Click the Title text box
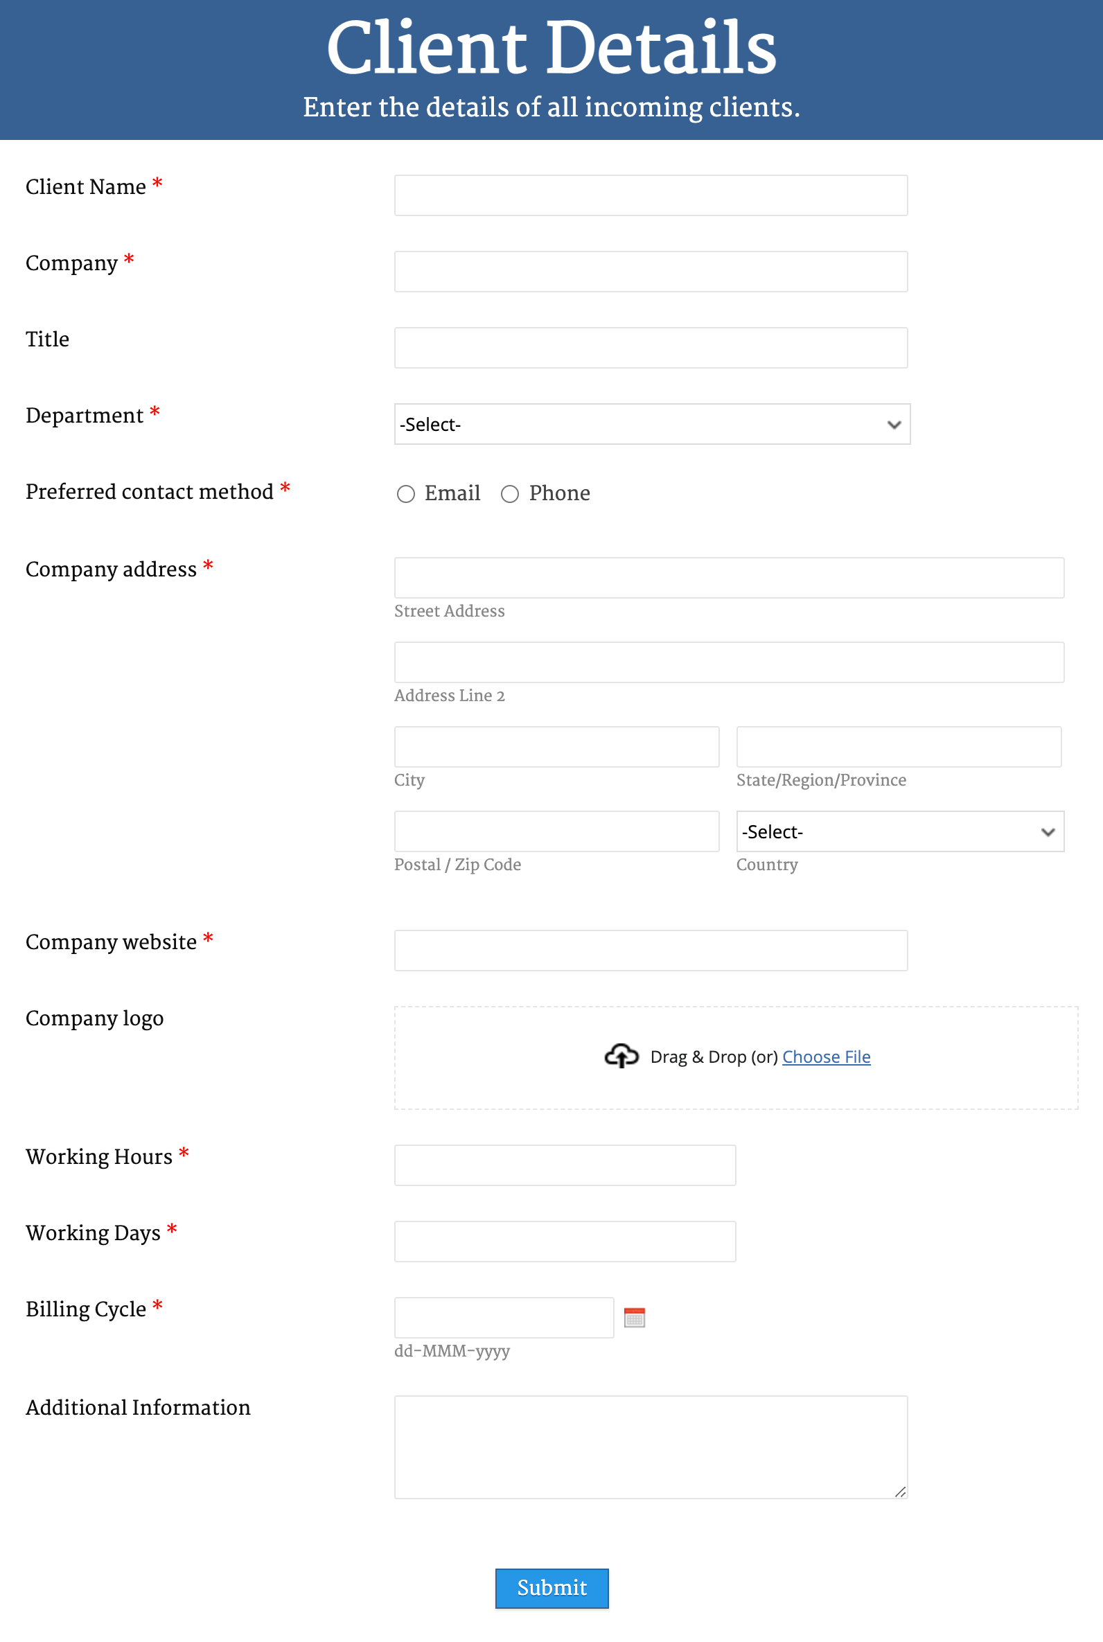 point(650,347)
